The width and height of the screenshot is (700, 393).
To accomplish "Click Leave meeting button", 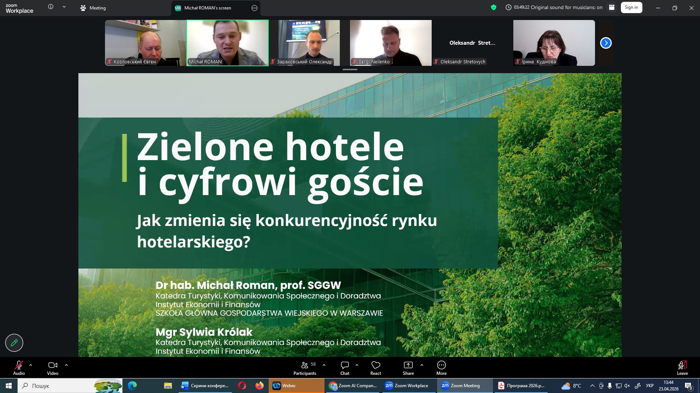I will (x=682, y=368).
